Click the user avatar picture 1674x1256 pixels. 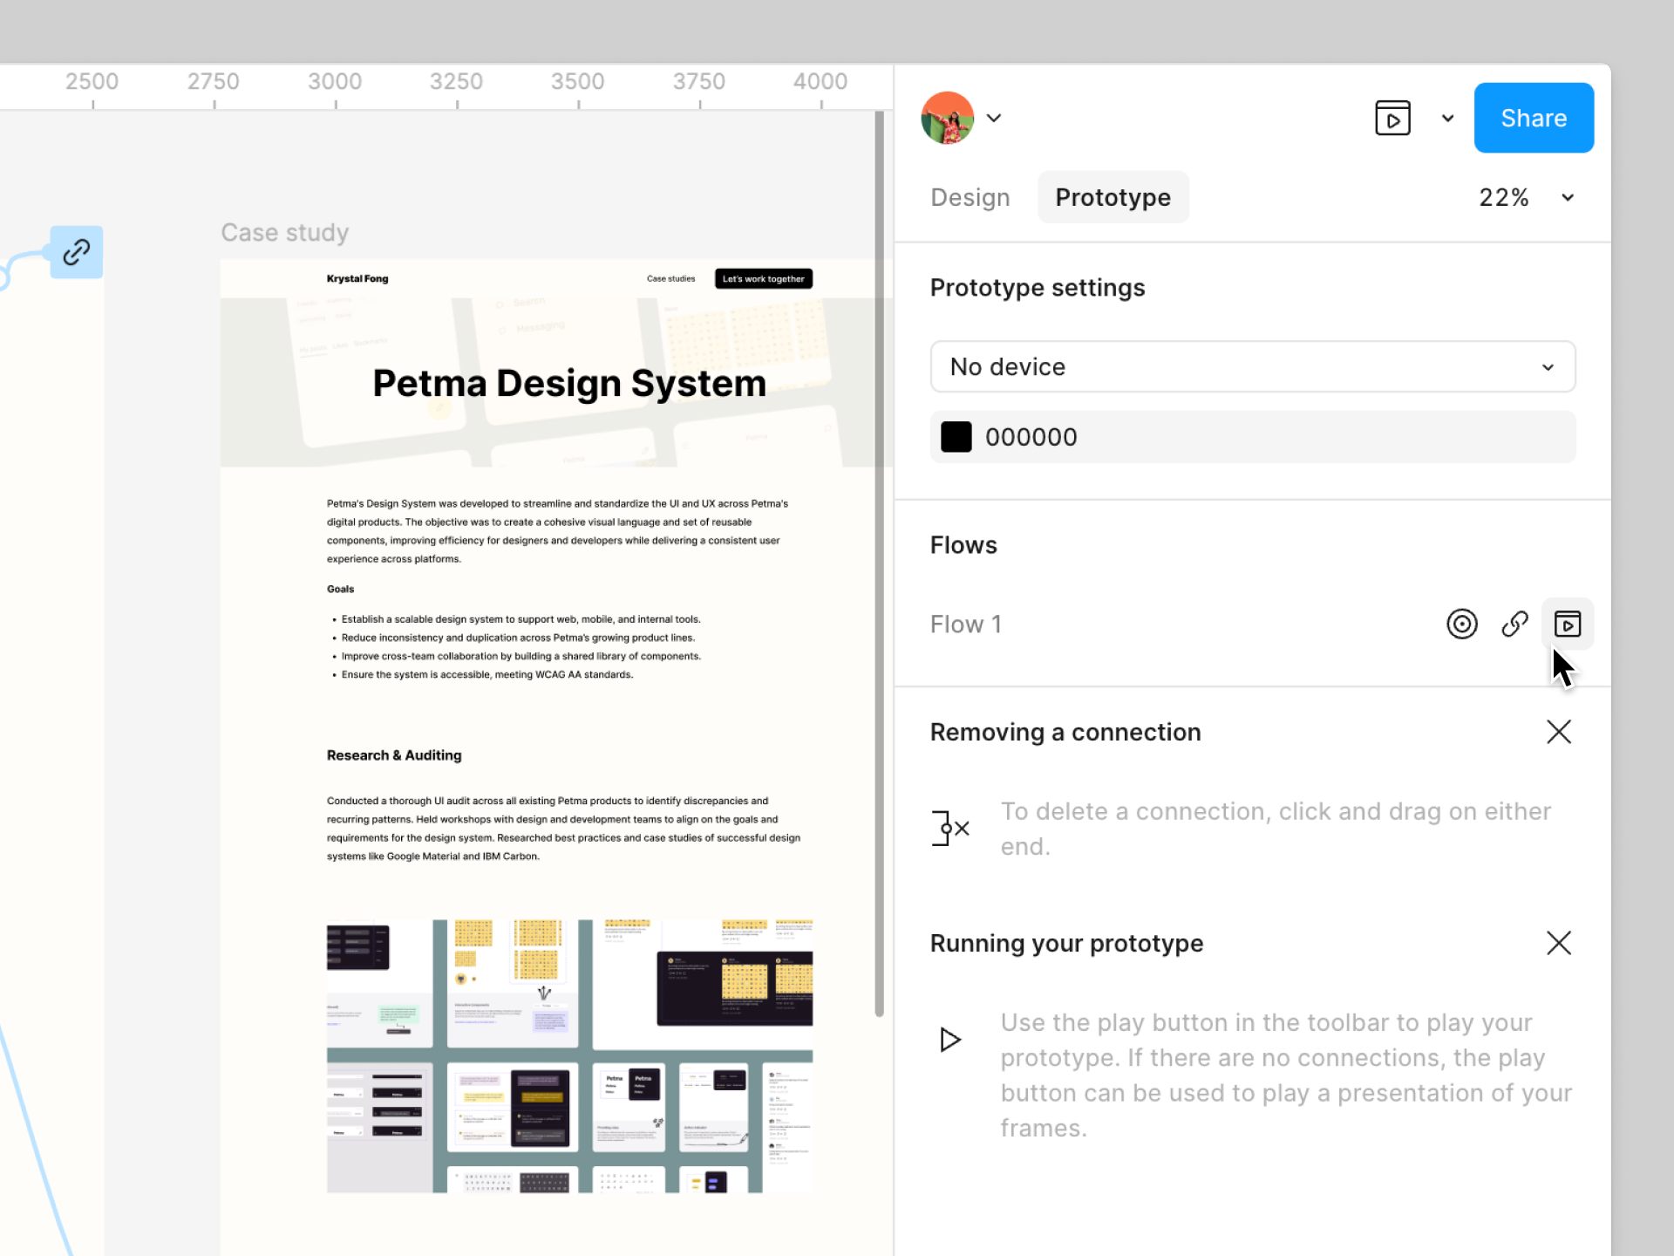tap(947, 118)
